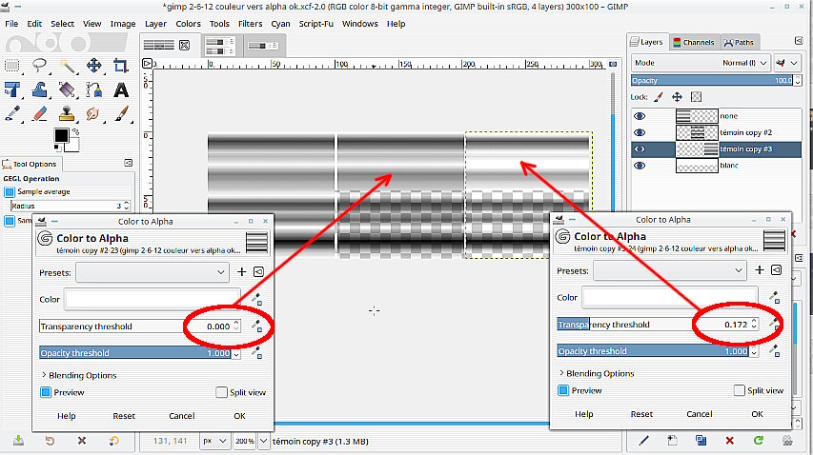
Task: Pick Color from image in right dialog
Action: pos(774,297)
